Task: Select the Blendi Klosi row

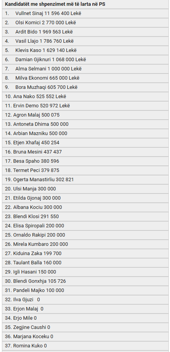Action: tap(85, 217)
